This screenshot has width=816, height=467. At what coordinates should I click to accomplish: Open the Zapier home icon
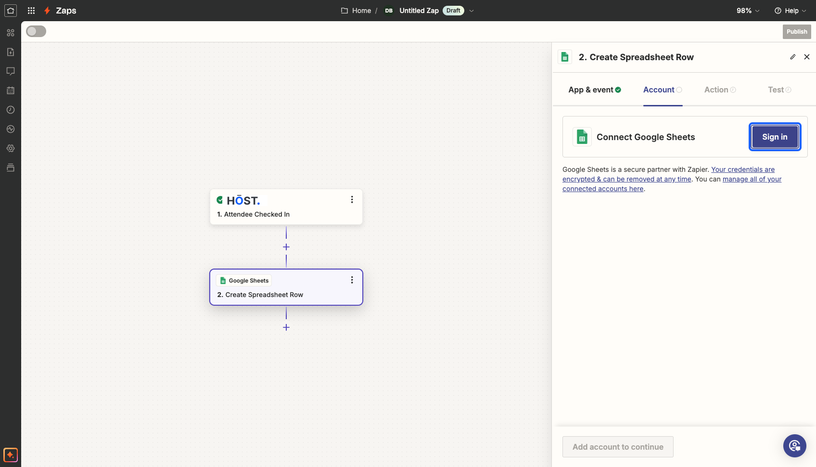[x=11, y=11]
